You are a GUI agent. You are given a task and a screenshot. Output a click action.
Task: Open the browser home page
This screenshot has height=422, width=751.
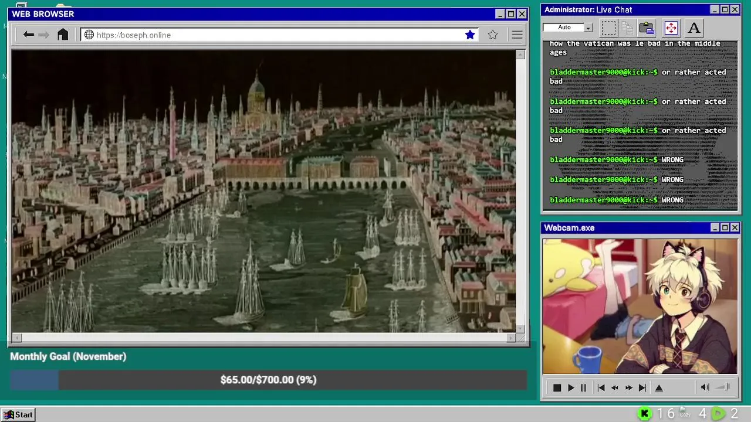[63, 35]
